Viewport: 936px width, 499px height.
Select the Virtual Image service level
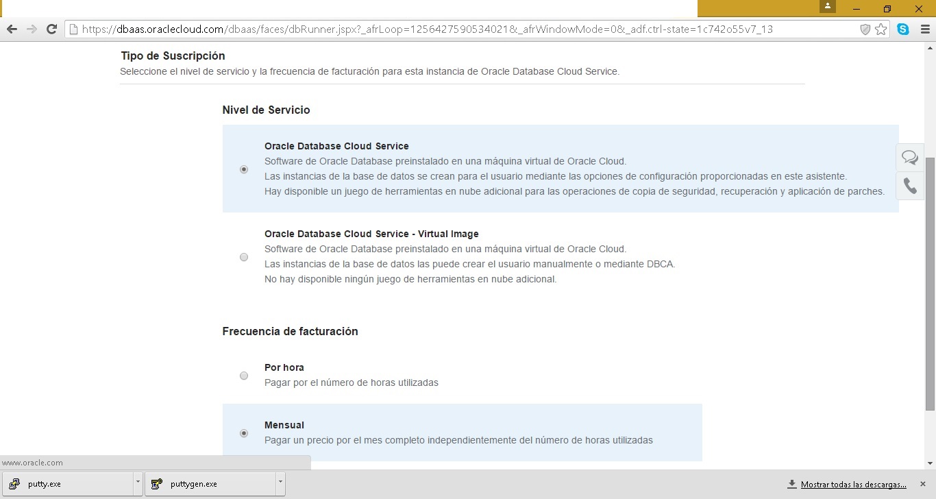point(244,257)
